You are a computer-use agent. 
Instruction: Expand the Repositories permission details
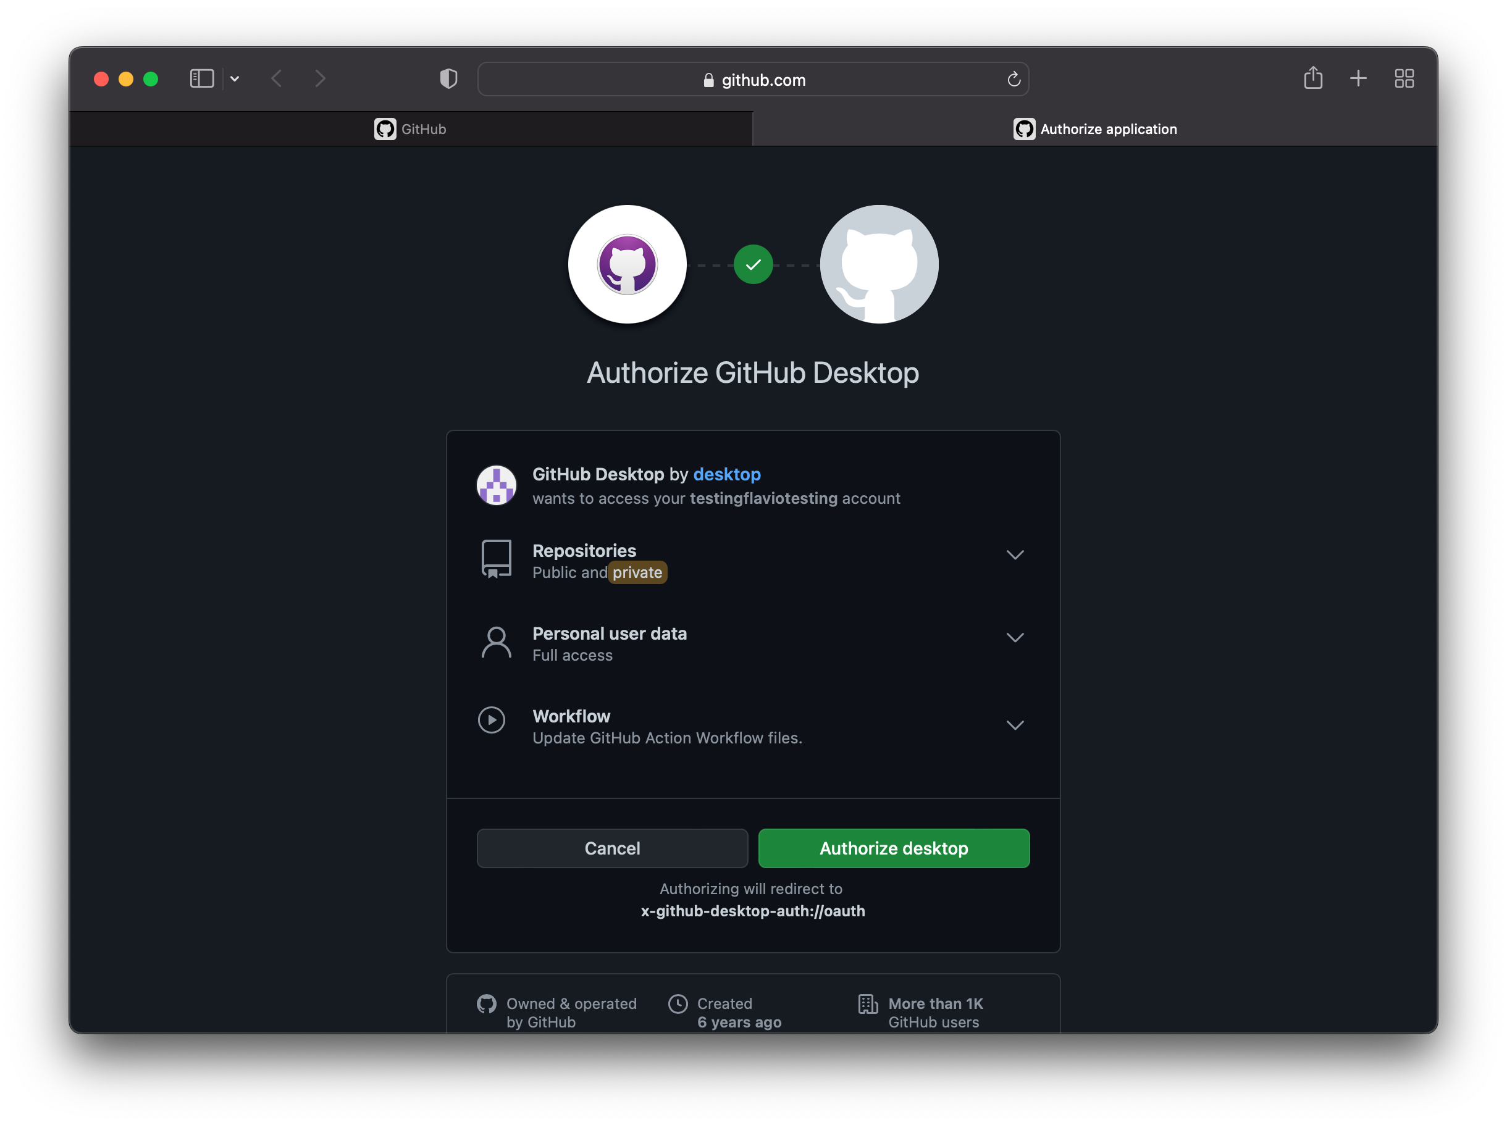tap(1015, 554)
